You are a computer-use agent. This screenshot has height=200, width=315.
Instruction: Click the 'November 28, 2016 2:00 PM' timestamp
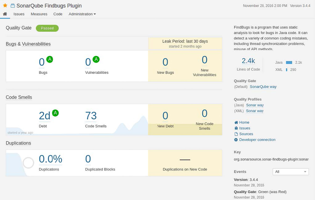pos(265,6)
